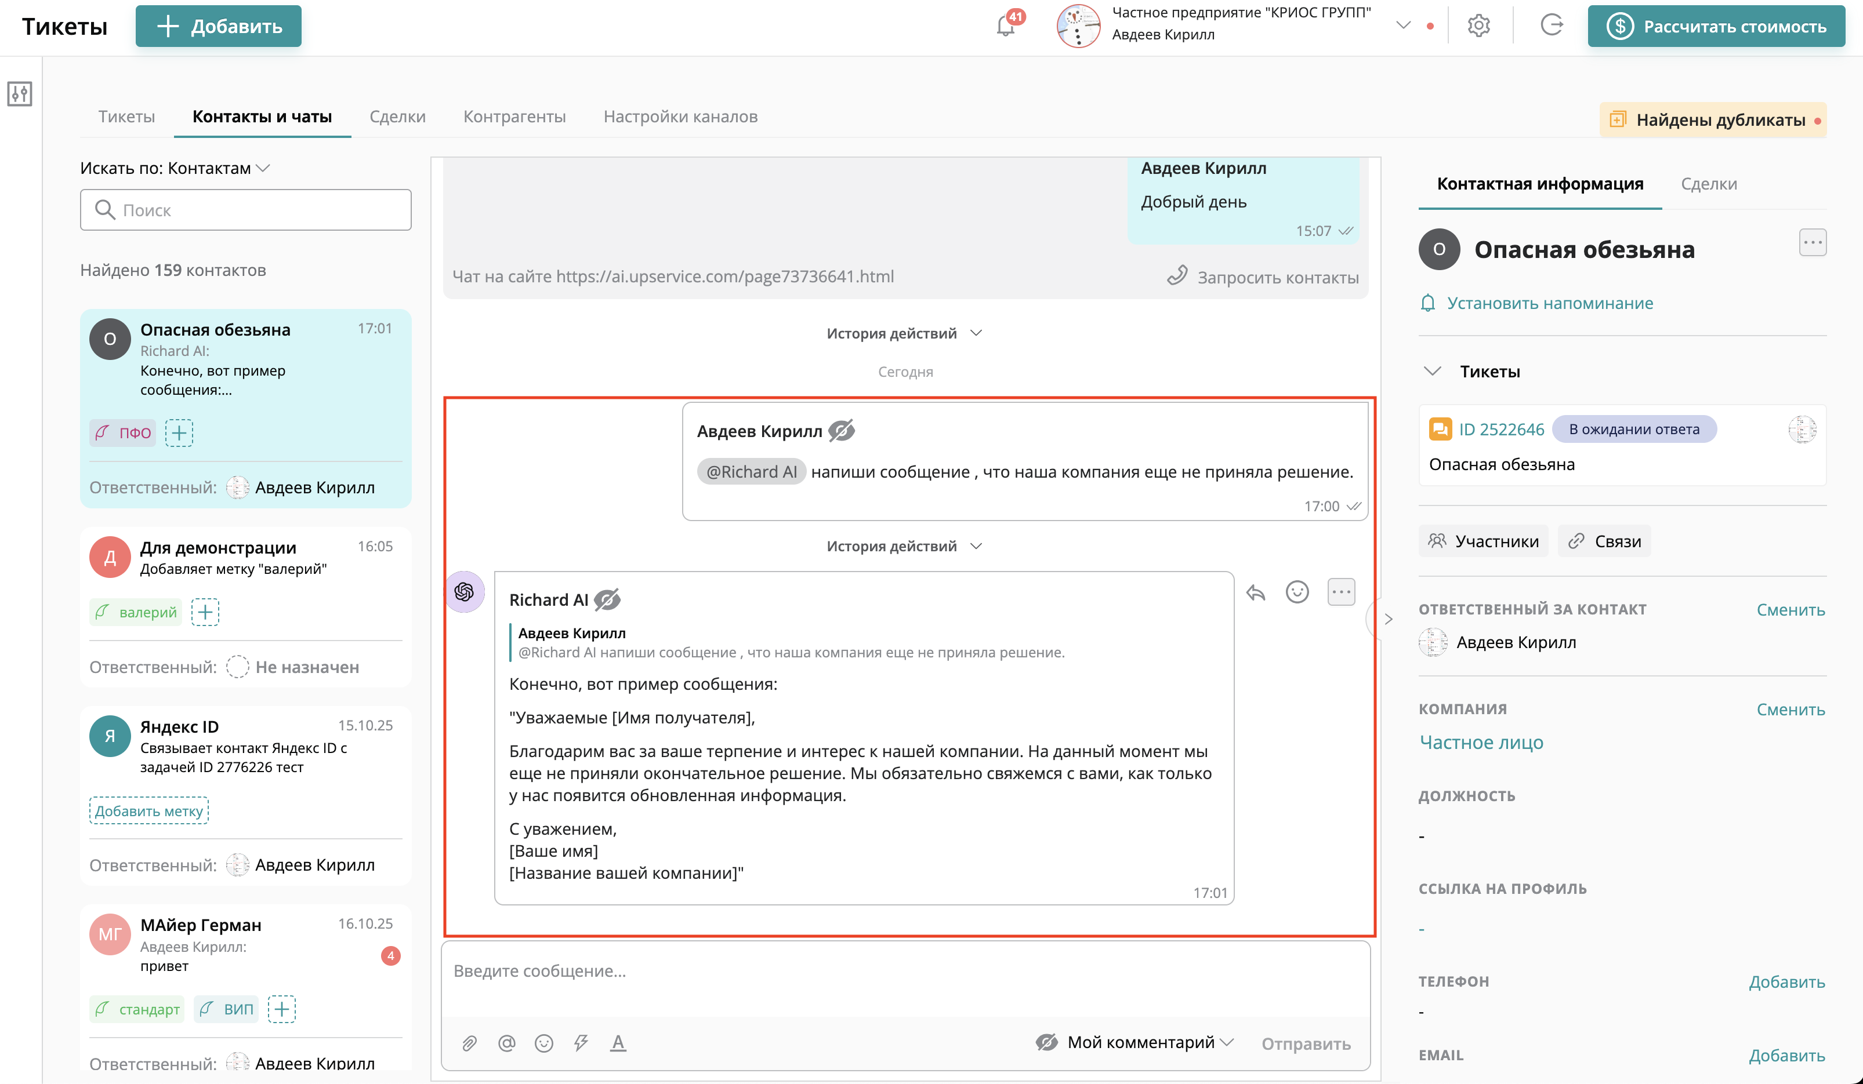Switch to the Сделки top tab

(x=397, y=117)
